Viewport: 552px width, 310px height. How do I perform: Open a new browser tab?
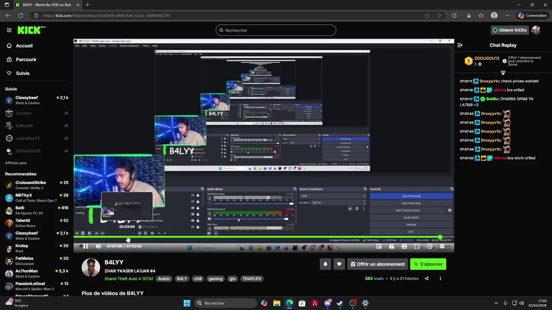[88, 5]
